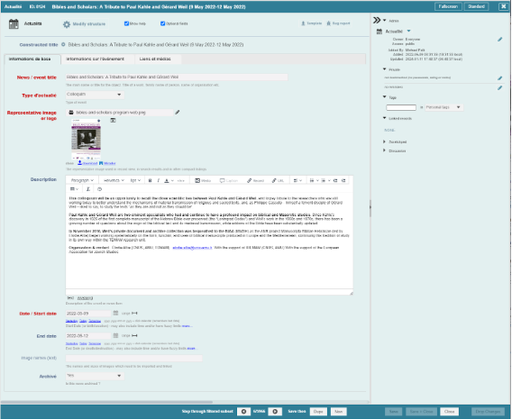Click the Actualité calendar icon at top left
Image resolution: width=512 pixels, height=419 pixels.
coord(14,23)
